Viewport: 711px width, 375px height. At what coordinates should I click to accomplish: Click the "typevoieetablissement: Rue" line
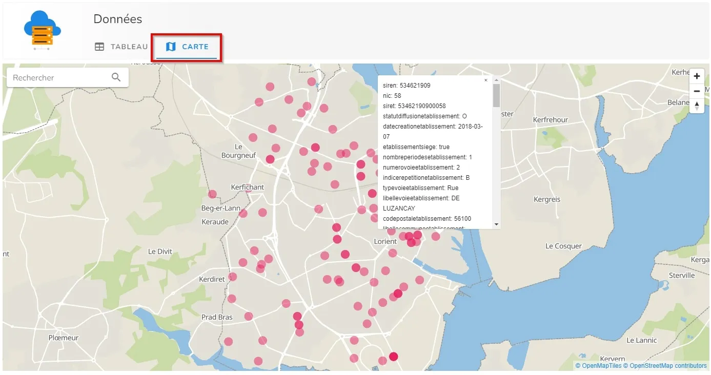click(421, 188)
